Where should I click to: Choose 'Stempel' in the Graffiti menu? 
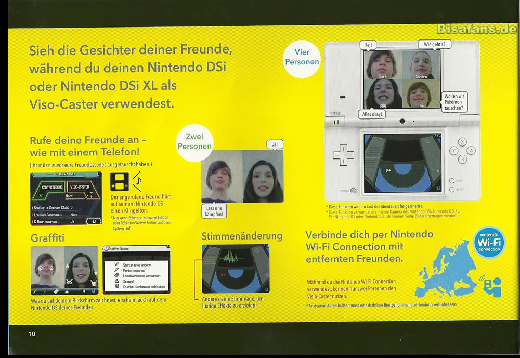click(x=131, y=281)
